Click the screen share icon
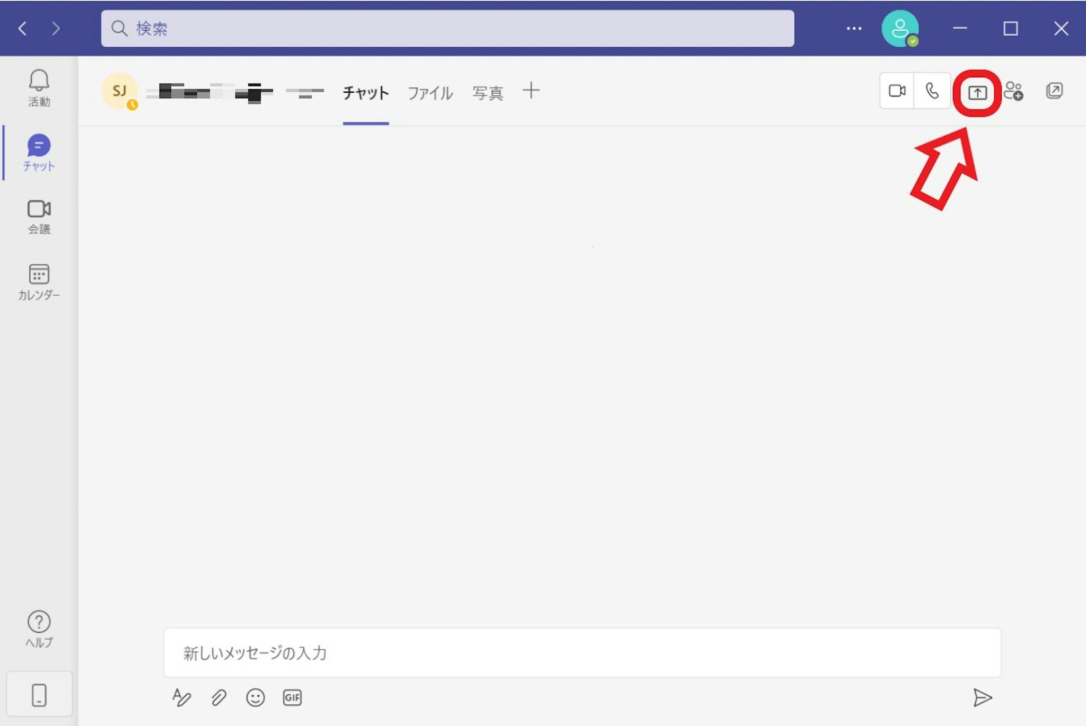The height and width of the screenshot is (726, 1086). pos(977,93)
